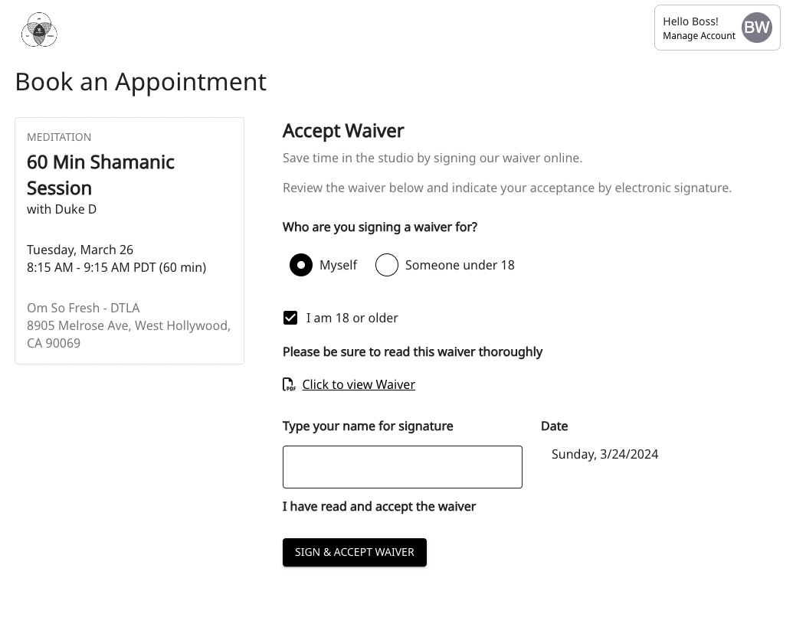
Task: Open the Manage Account menu
Action: coord(699,36)
